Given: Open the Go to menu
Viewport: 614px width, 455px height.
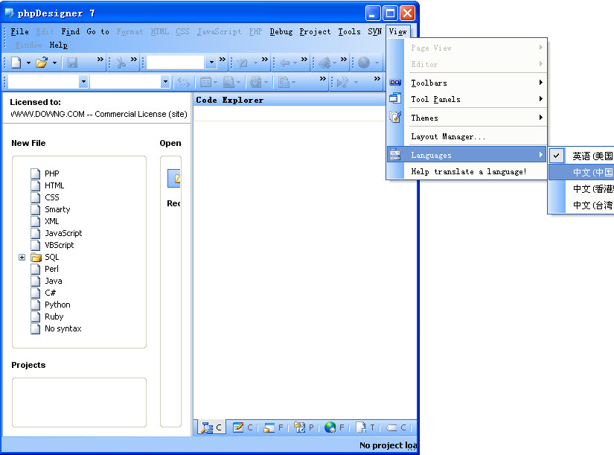Looking at the screenshot, I should pyautogui.click(x=98, y=31).
